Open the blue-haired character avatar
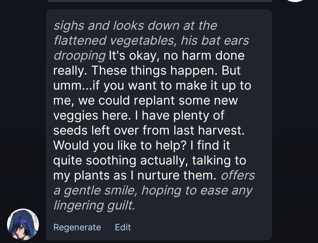The width and height of the screenshot is (318, 243). (x=23, y=224)
